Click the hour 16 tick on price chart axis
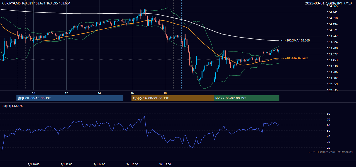Screen dimensions: 356x167 point(132,93)
